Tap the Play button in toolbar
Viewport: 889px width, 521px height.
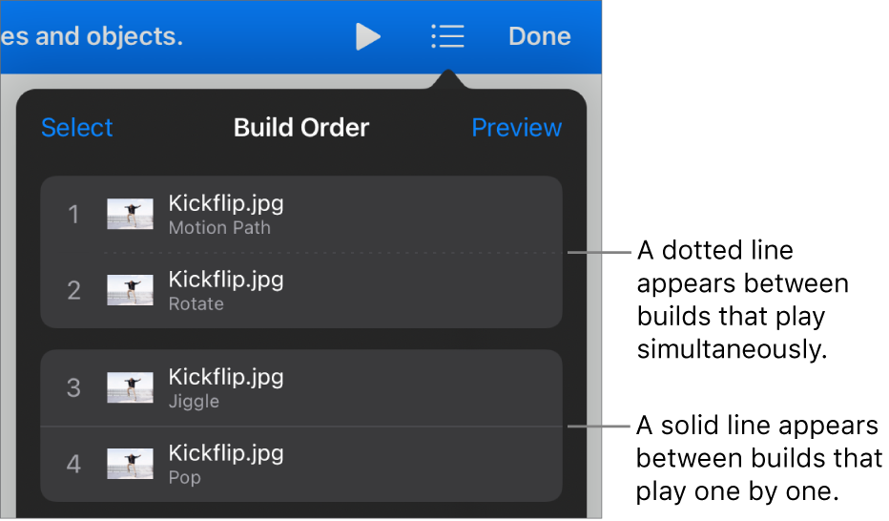click(367, 37)
